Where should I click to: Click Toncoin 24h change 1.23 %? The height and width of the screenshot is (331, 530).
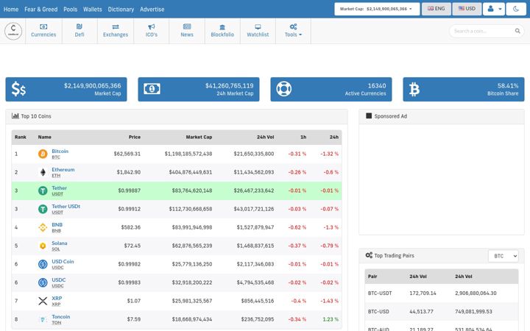pyautogui.click(x=331, y=319)
